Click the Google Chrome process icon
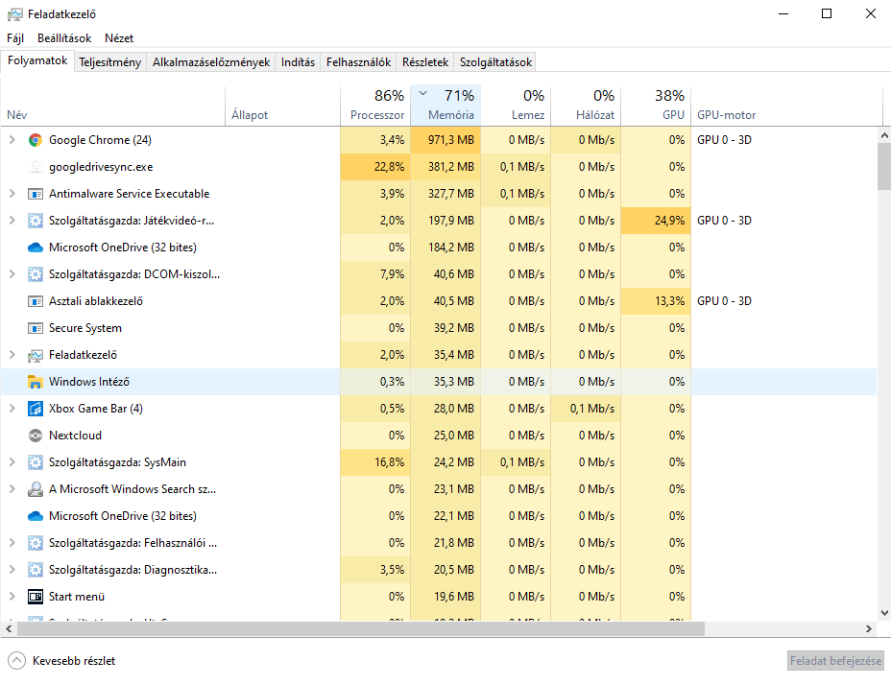The height and width of the screenshot is (684, 891). [x=36, y=140]
